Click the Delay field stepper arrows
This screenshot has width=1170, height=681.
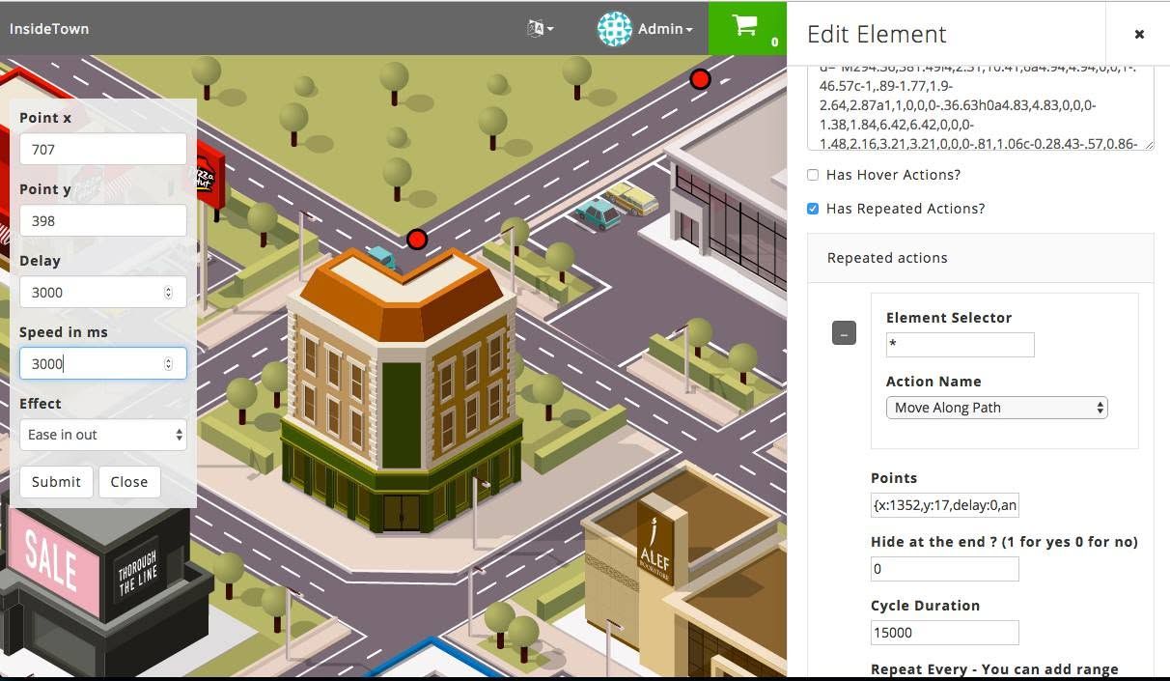[x=169, y=292]
